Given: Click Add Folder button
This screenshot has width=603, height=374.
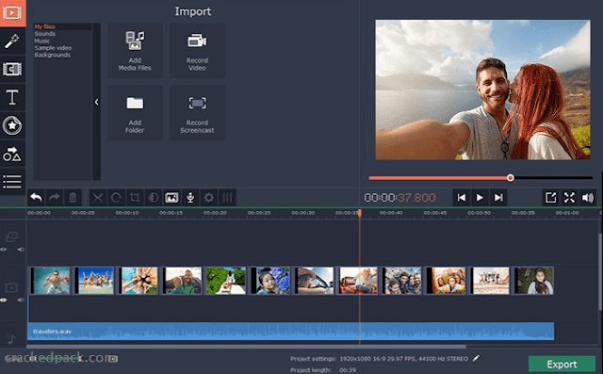Looking at the screenshot, I should pos(135,113).
